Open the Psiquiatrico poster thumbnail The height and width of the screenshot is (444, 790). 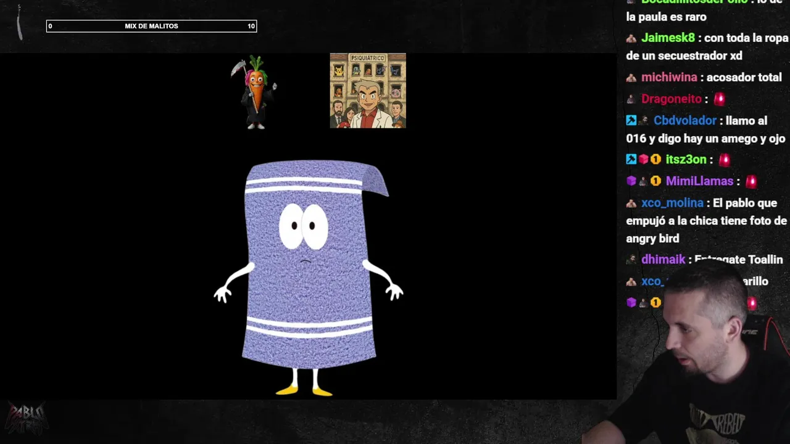tap(368, 91)
